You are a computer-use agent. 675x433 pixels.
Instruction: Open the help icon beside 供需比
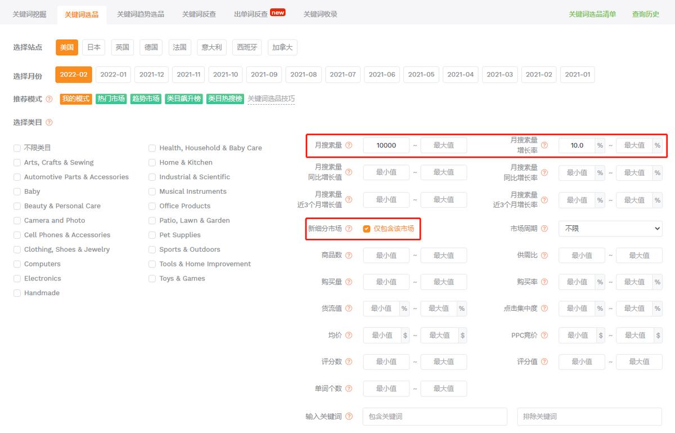[x=545, y=255]
